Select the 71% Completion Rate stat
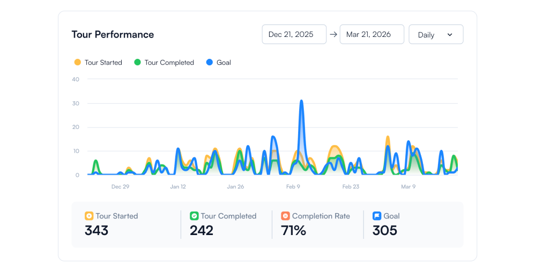Image resolution: width=535 pixels, height=272 pixels. (x=293, y=231)
